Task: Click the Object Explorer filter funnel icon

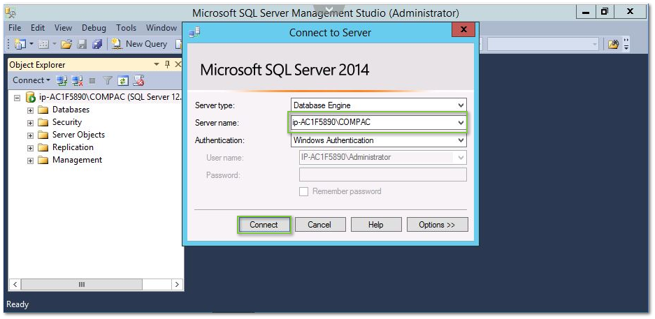Action: [108, 81]
